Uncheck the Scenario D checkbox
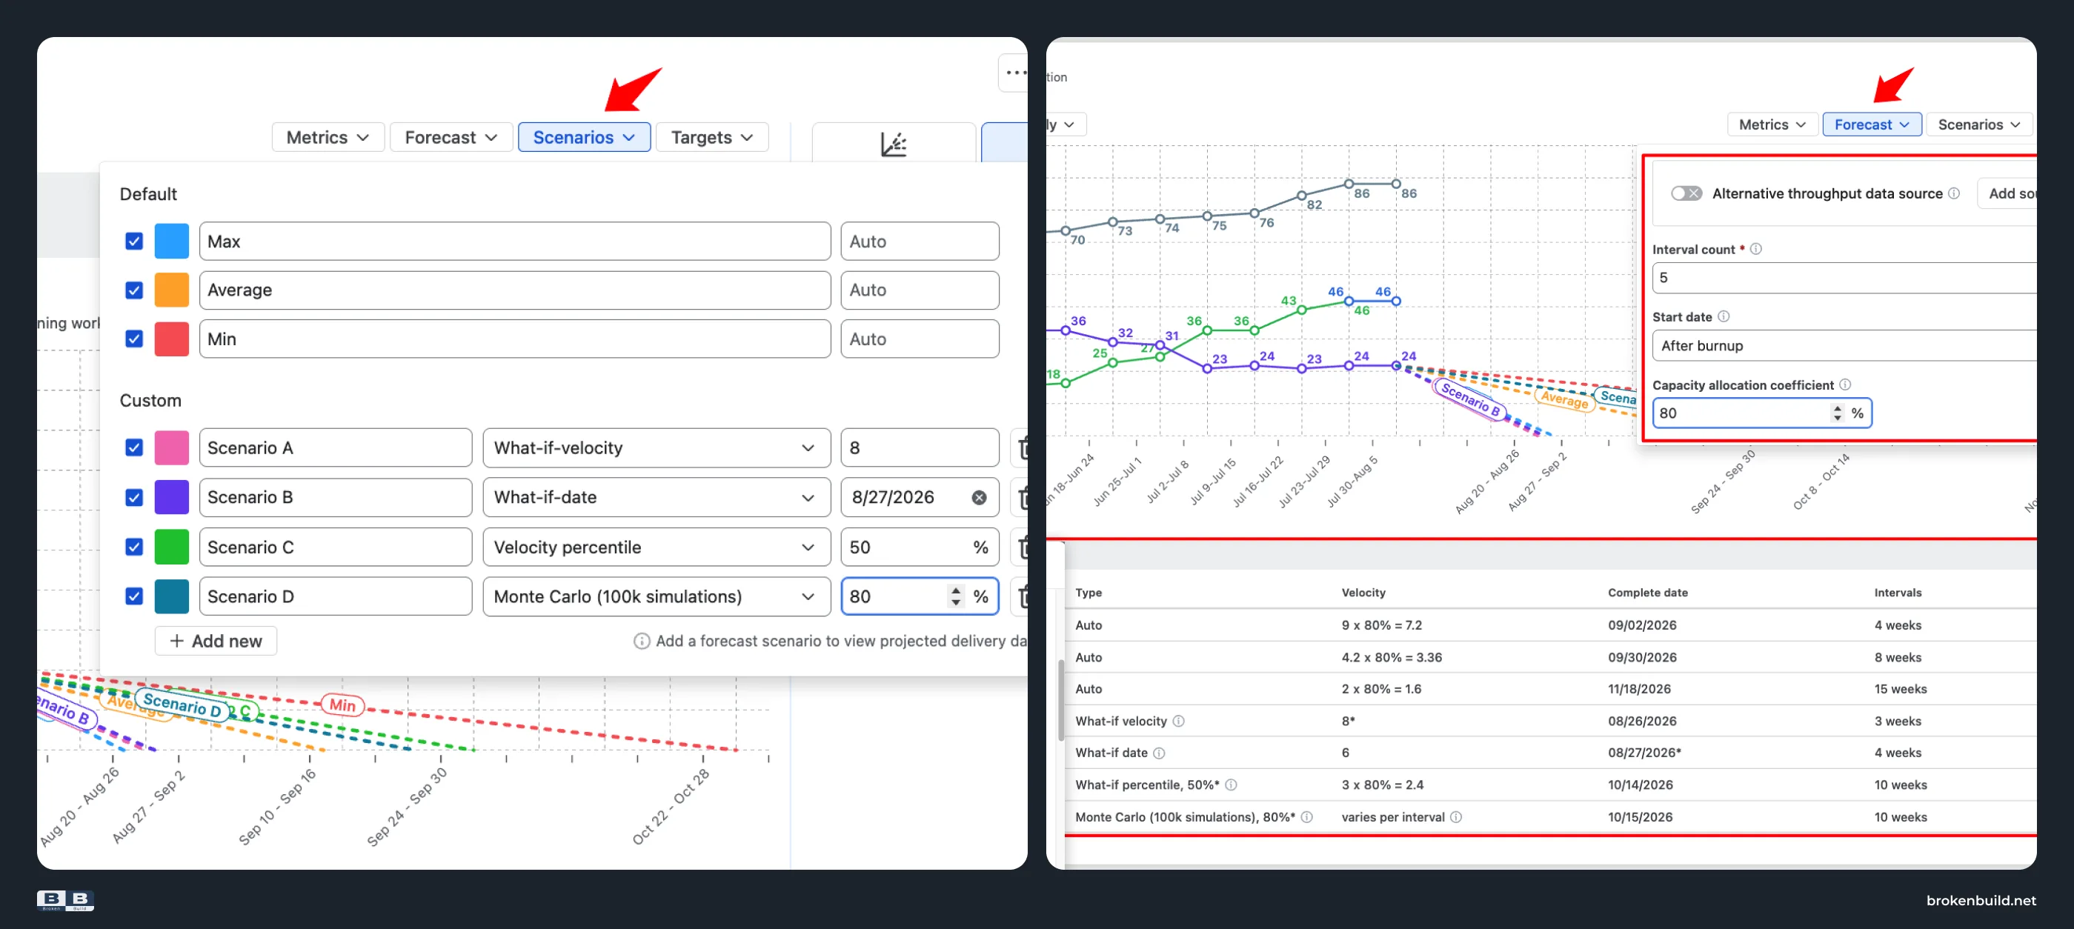2074x929 pixels. click(133, 596)
